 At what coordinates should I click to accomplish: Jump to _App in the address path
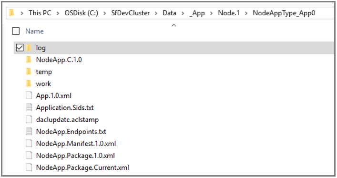pyautogui.click(x=197, y=13)
